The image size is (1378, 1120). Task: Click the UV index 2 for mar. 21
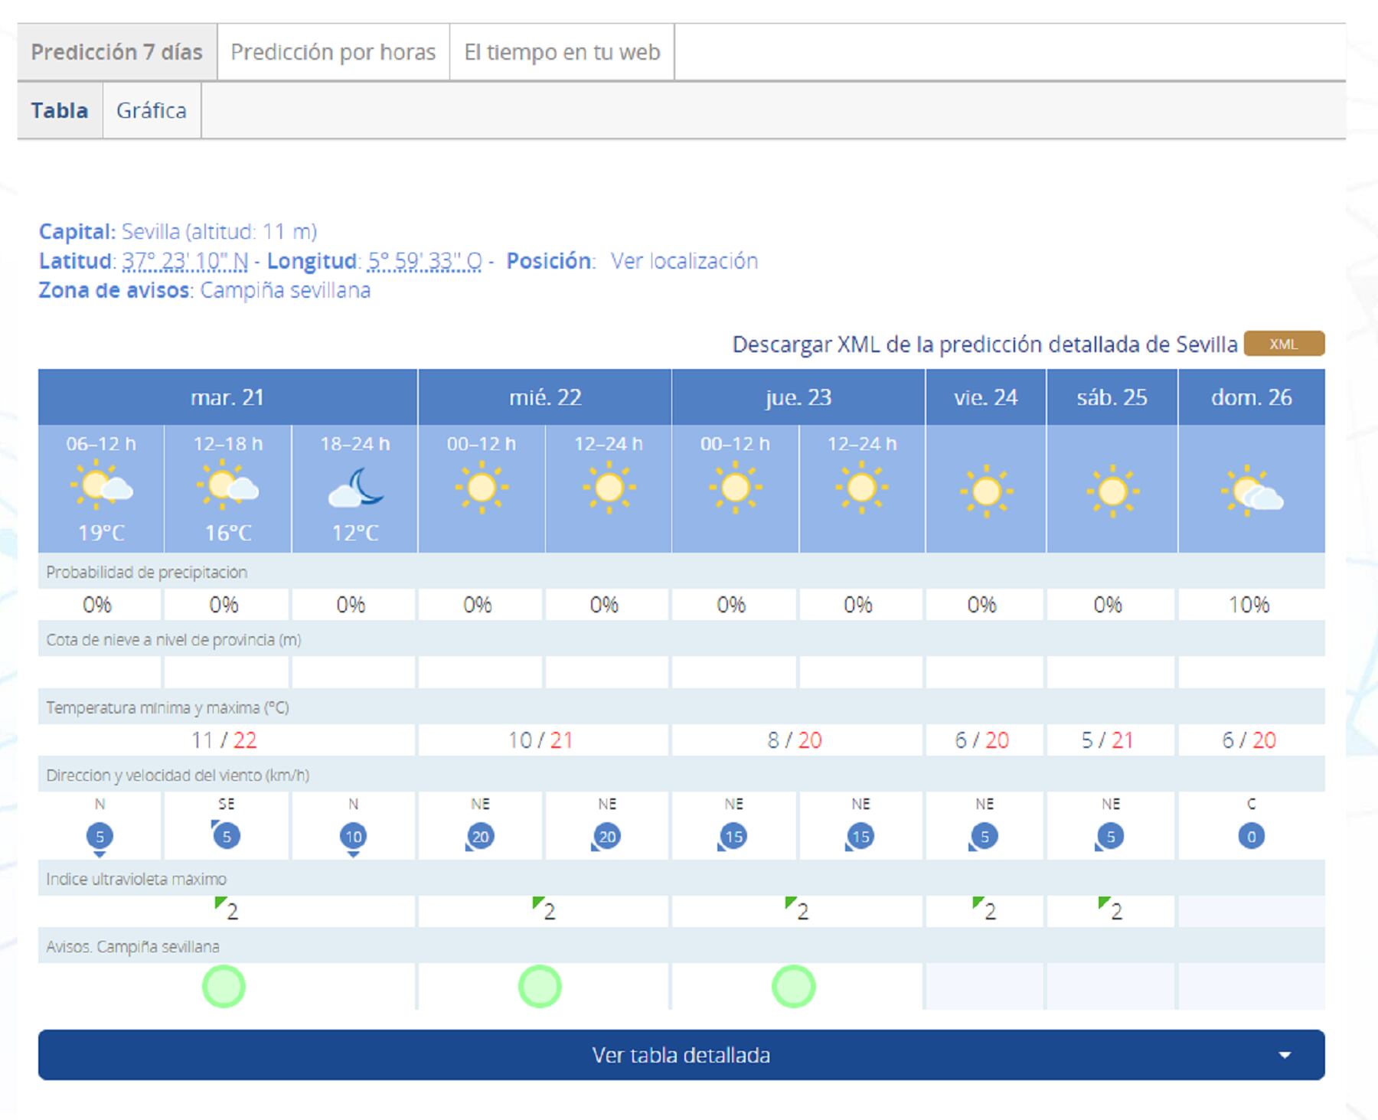pos(227,909)
